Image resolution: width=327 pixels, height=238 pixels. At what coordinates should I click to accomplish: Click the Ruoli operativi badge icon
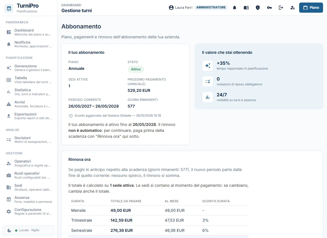[9, 175]
